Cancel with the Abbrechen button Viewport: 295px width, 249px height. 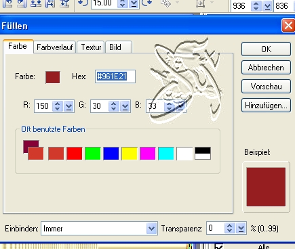pos(266,68)
